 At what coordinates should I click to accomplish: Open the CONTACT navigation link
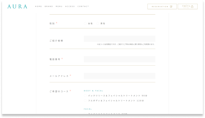(x=83, y=7)
